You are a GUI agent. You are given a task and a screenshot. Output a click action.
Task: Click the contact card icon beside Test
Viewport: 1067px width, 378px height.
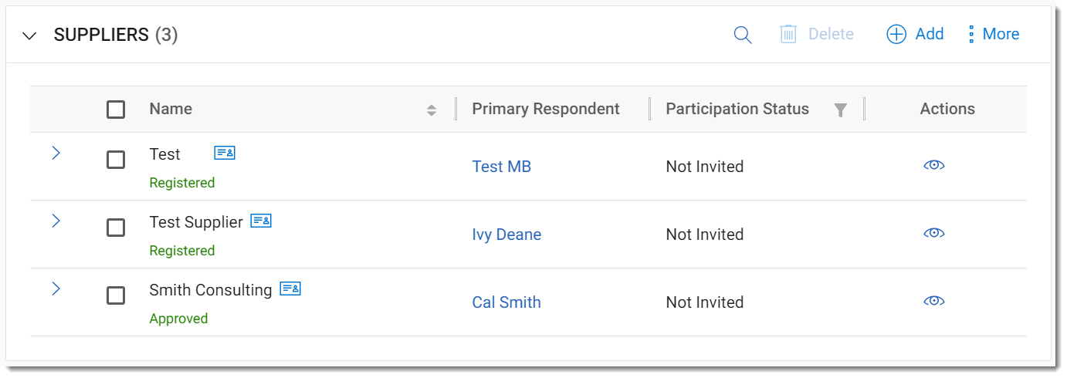pos(225,153)
